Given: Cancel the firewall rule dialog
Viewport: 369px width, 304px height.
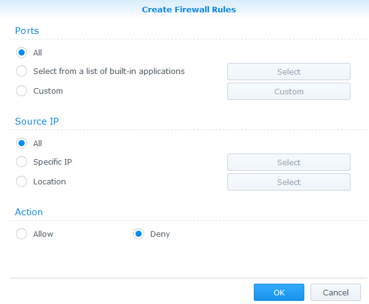Looking at the screenshot, I should [336, 292].
